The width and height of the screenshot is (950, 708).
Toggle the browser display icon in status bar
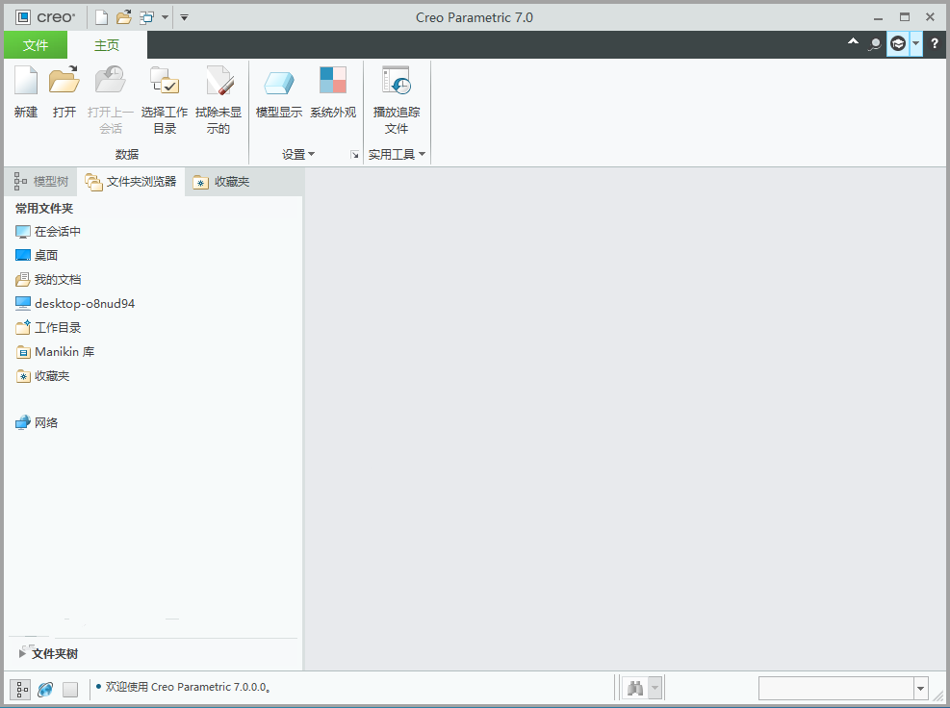[x=45, y=689]
